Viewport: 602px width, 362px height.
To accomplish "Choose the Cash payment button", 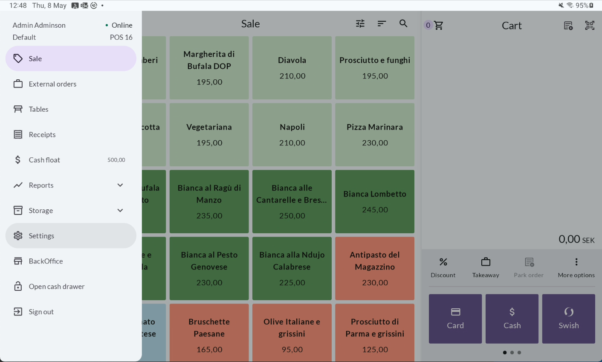I will (x=512, y=319).
